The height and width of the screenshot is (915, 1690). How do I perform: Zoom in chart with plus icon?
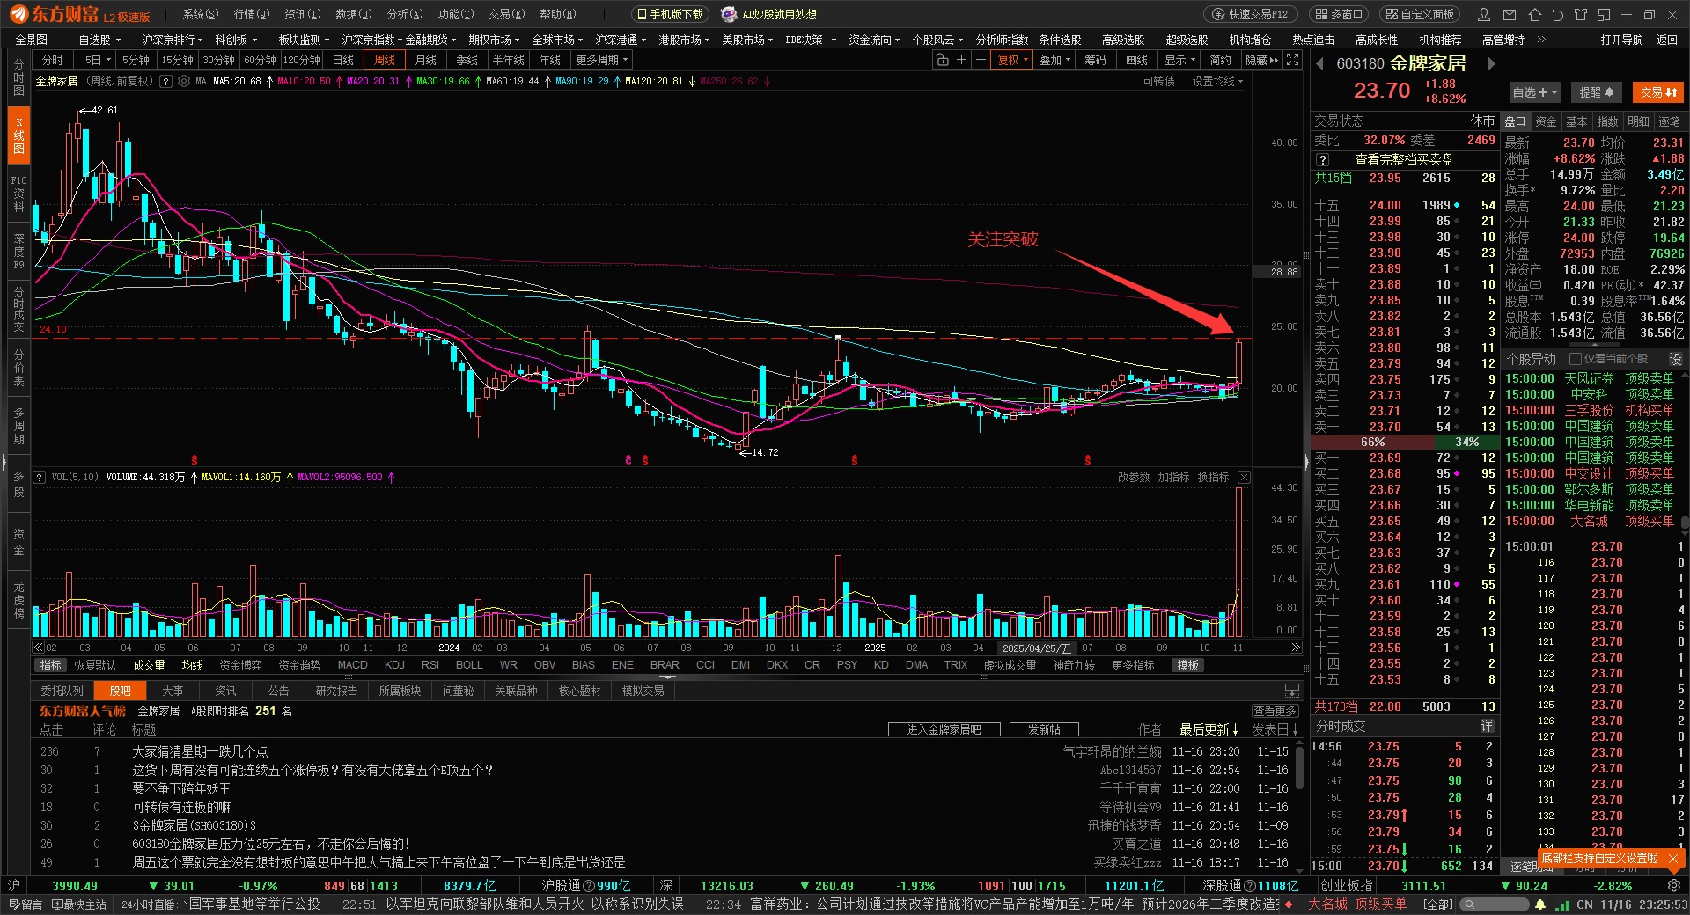(x=961, y=60)
